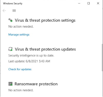Screen dimensions: 103x97
Task: Click the back arrow button
Action: (x=4, y=11)
